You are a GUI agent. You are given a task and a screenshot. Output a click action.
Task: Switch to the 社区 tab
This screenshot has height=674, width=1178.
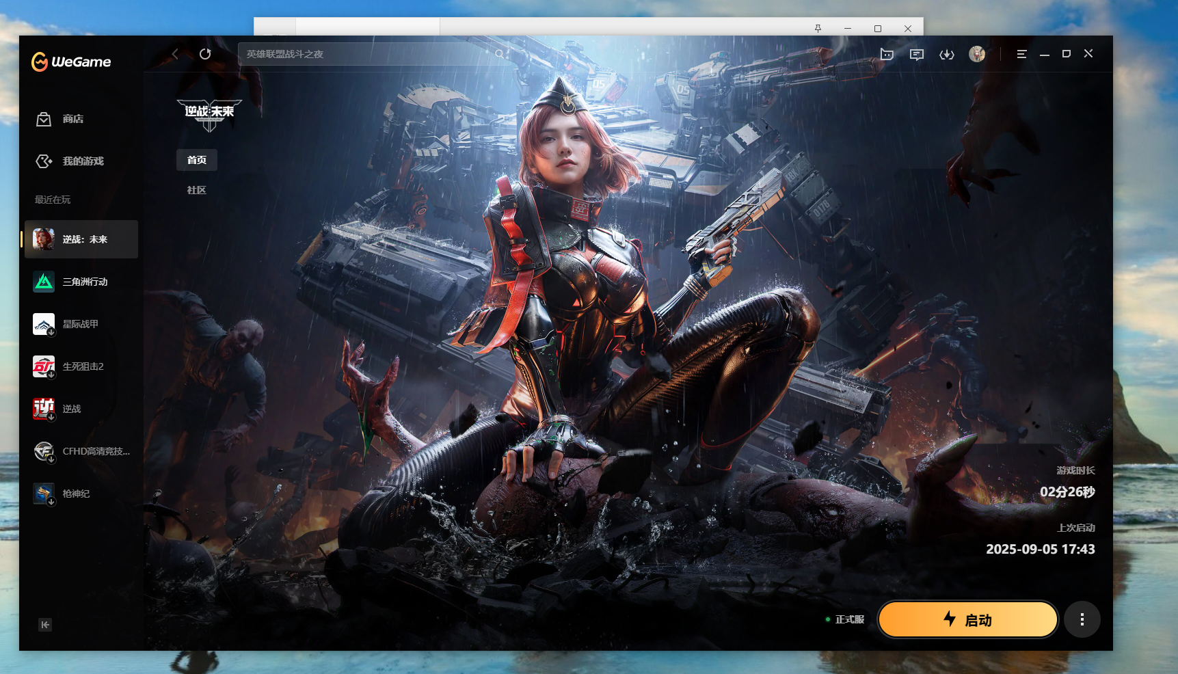coord(197,190)
